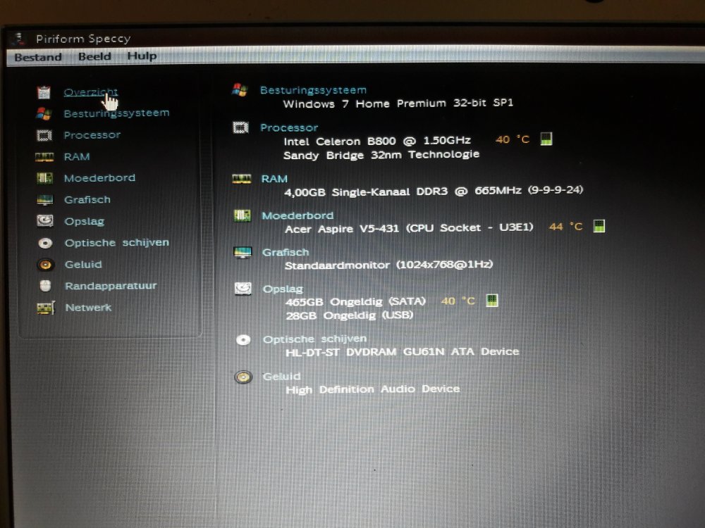The image size is (705, 528).
Task: Click the Acer Aspire V5-431 motherboard text
Action: 409,228
